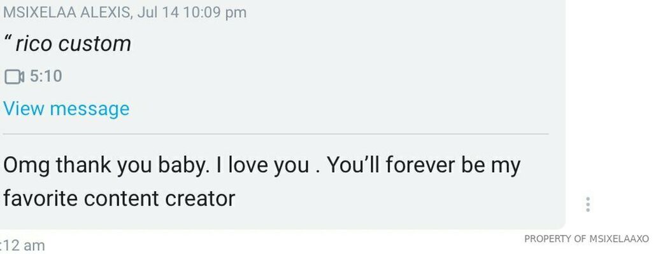
Task: Click the opening quotation mark before rico
Action: coord(8,41)
